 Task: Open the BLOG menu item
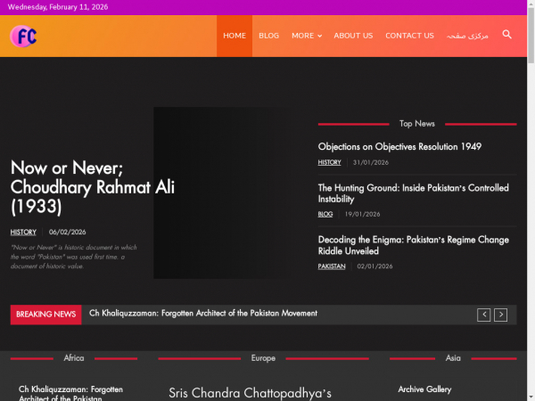coord(268,36)
